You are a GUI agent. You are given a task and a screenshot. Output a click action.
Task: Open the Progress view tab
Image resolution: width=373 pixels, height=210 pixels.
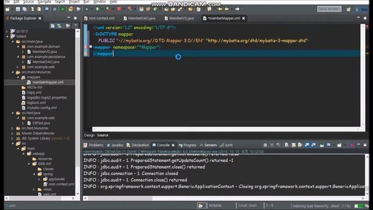point(188,145)
